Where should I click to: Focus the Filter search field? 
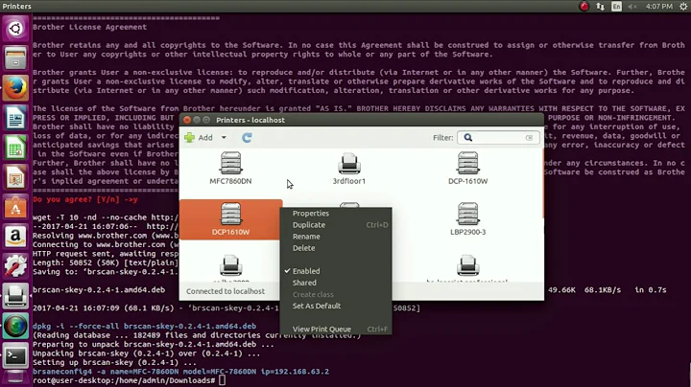[498, 138]
